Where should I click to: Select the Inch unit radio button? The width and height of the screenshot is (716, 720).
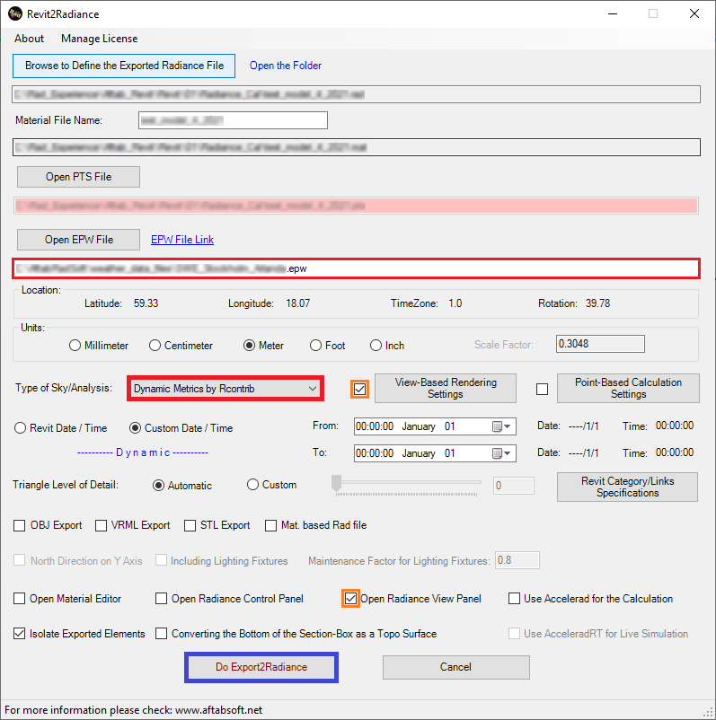tap(376, 346)
